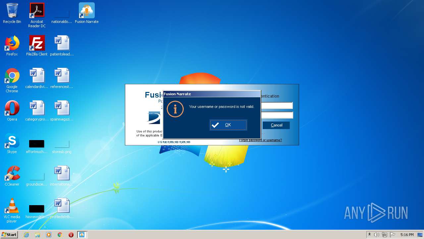The height and width of the screenshot is (239, 424).
Task: Open the Opera desktop shortcut
Action: point(12,111)
